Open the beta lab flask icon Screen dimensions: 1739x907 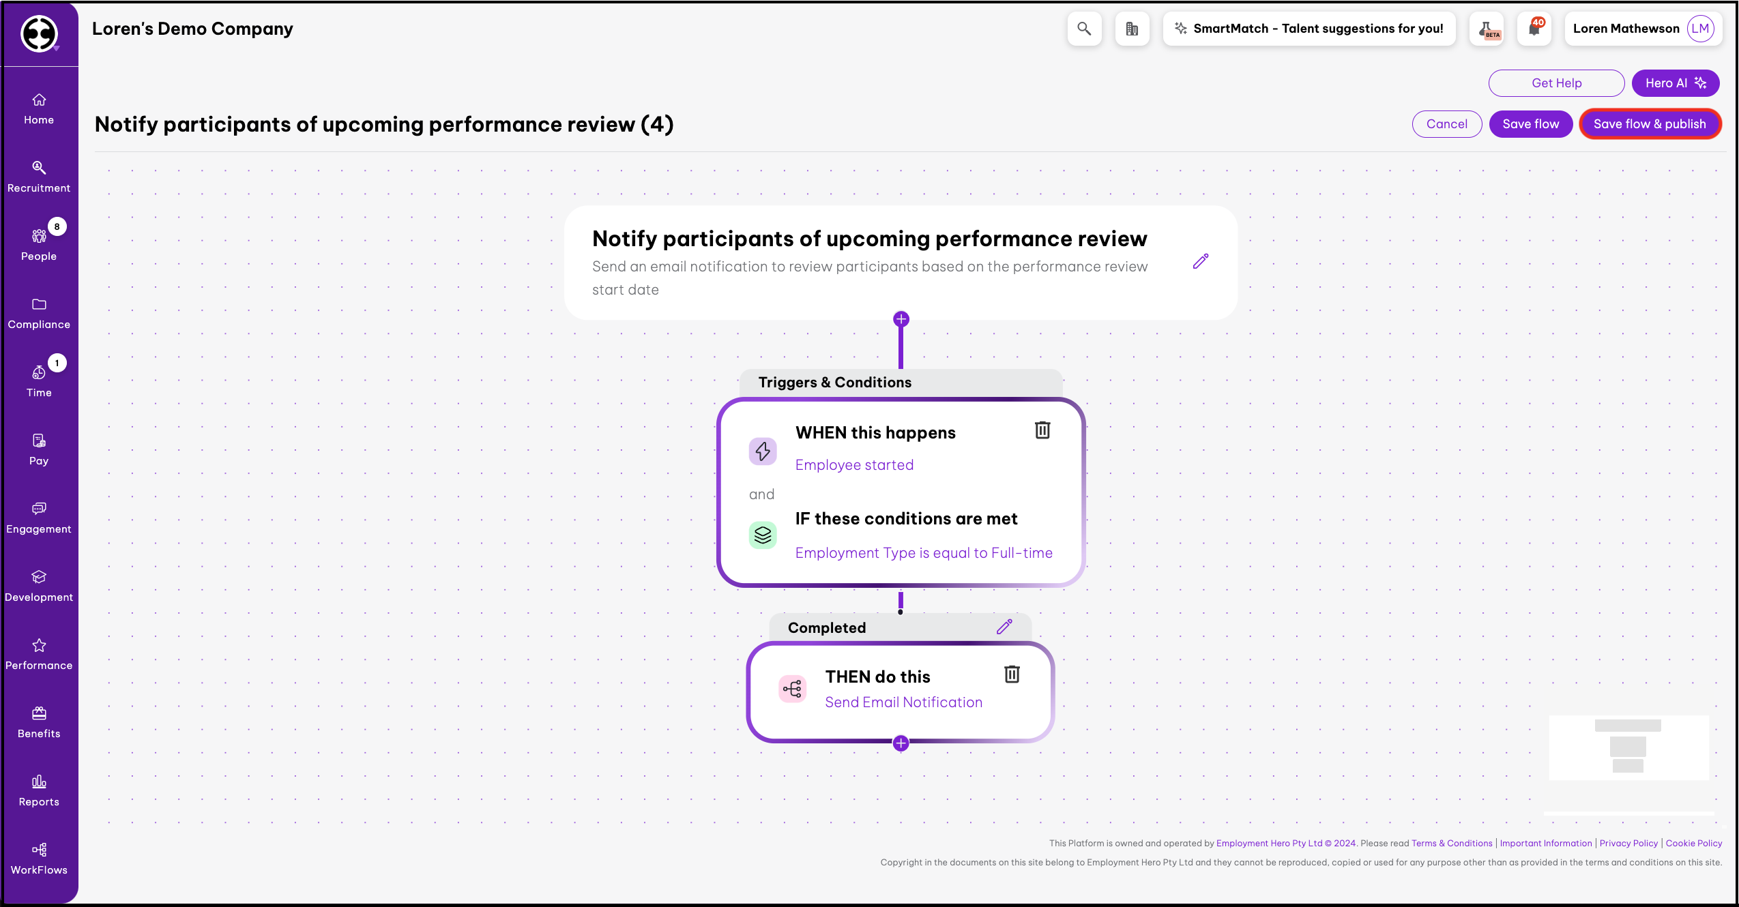click(x=1487, y=29)
